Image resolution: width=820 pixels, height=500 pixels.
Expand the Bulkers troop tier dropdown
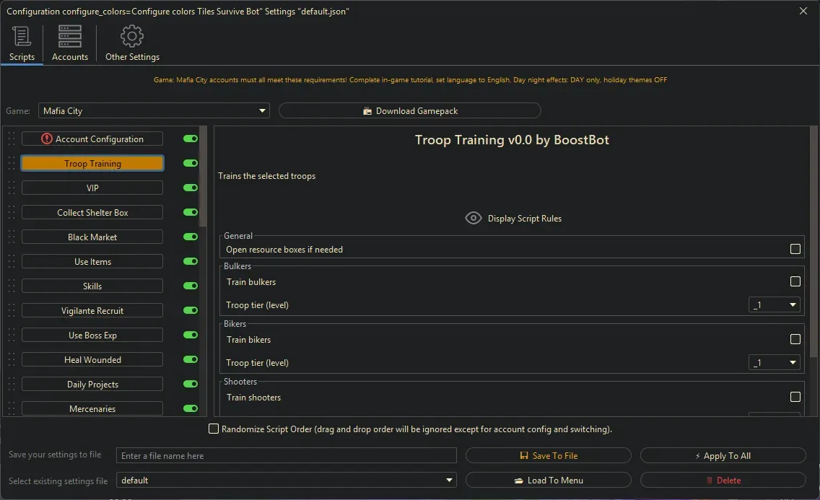pos(775,304)
